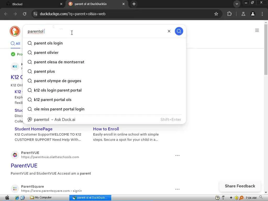Click the K12 site favicon

pyautogui.click(x=15, y=66)
